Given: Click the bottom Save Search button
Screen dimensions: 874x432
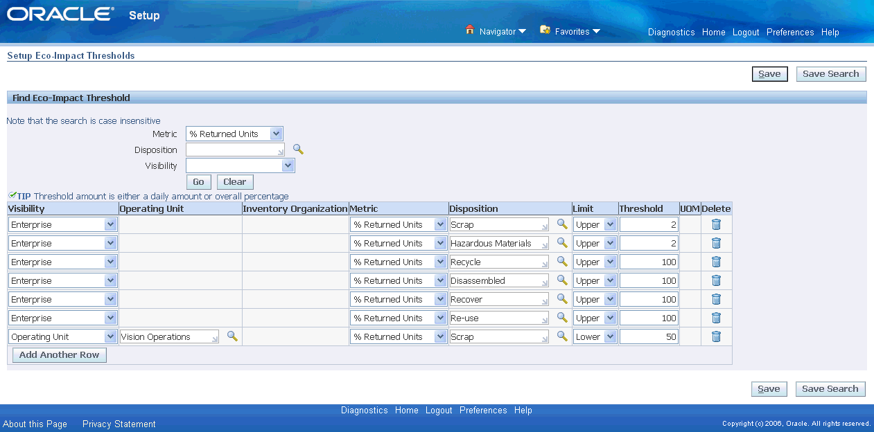Looking at the screenshot, I should (830, 389).
